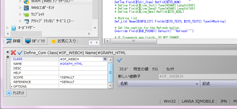Open the クラス tab

[156, 69]
